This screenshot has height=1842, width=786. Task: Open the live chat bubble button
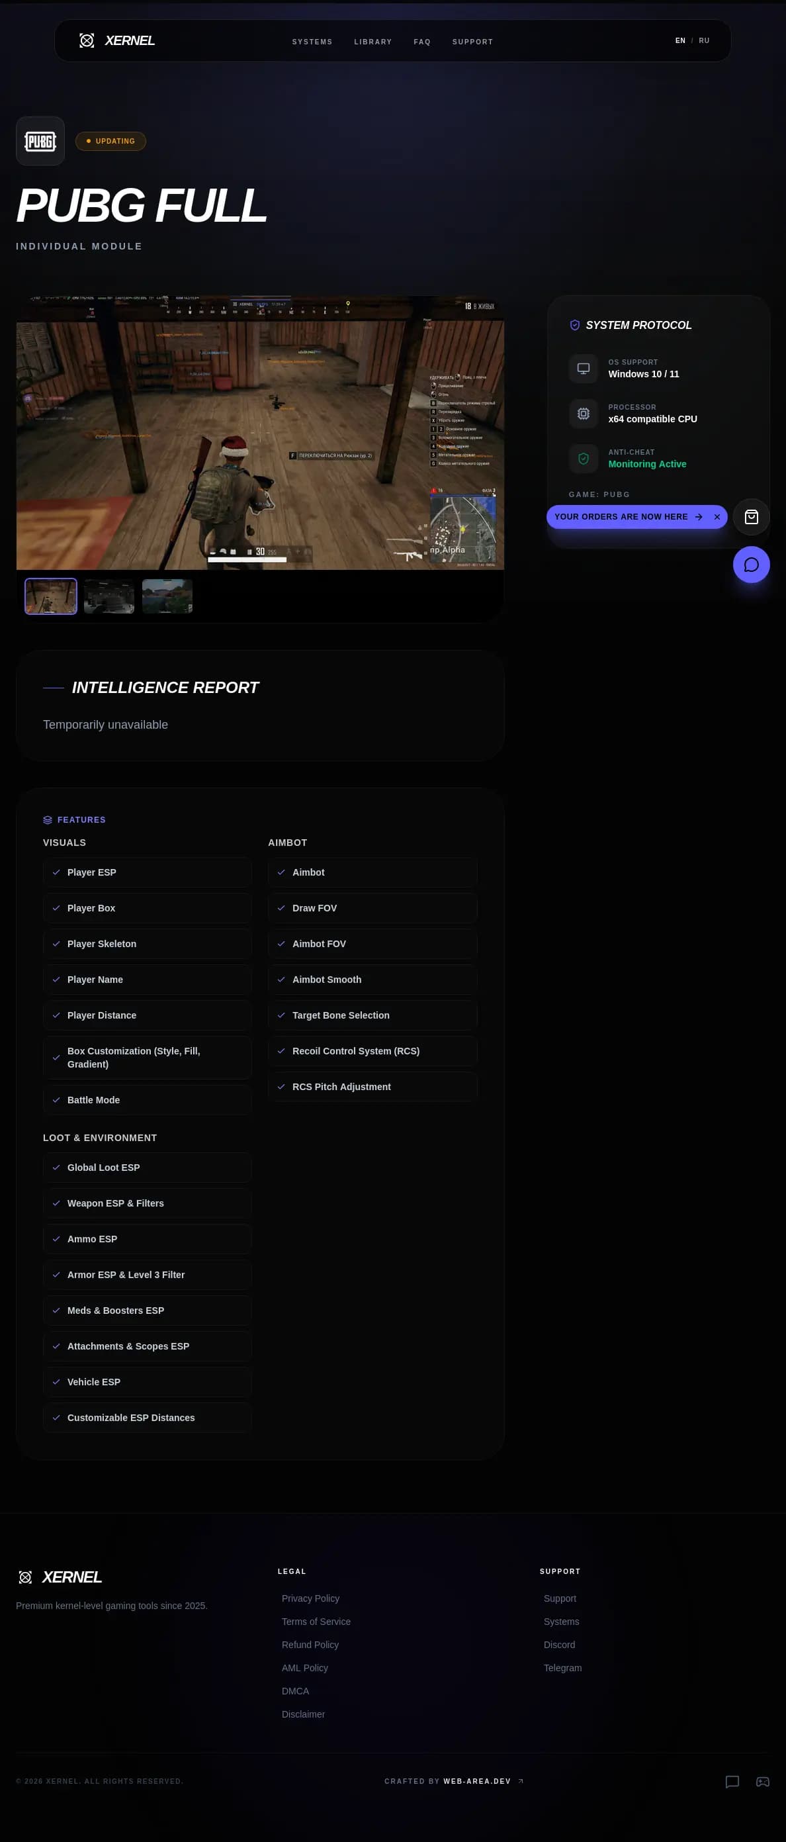coord(751,565)
